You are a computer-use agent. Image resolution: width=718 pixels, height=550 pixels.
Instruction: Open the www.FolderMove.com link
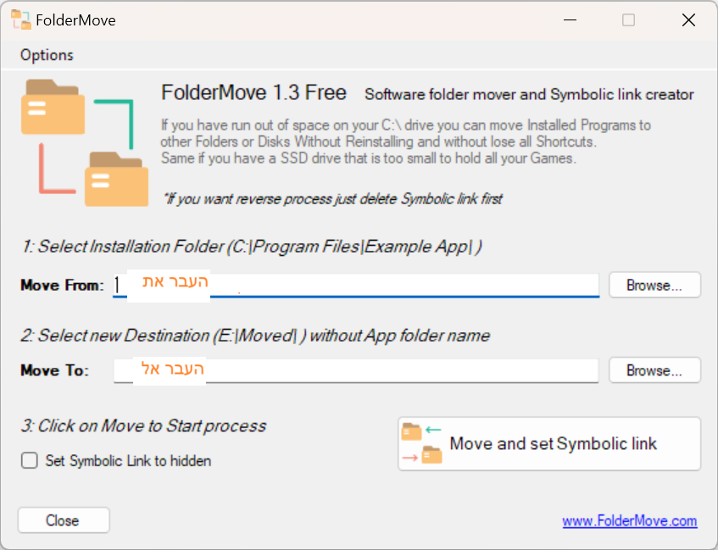(630, 521)
